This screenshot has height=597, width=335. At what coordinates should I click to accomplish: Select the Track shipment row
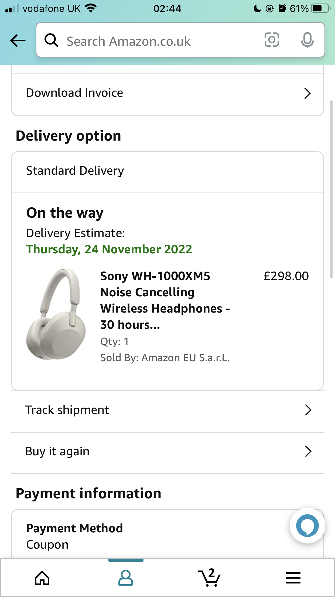pos(167,410)
